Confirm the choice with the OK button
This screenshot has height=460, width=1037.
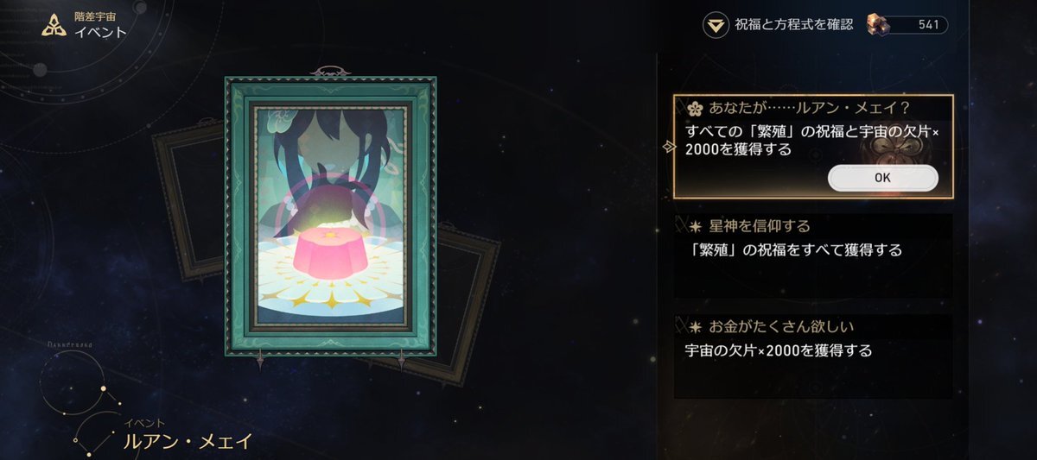[882, 178]
